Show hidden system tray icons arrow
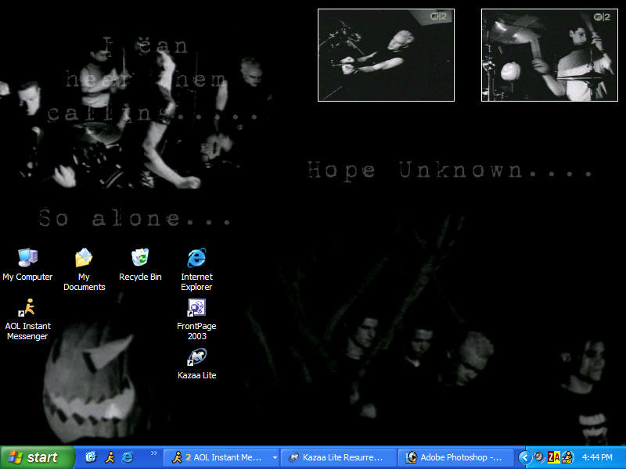 pyautogui.click(x=524, y=457)
